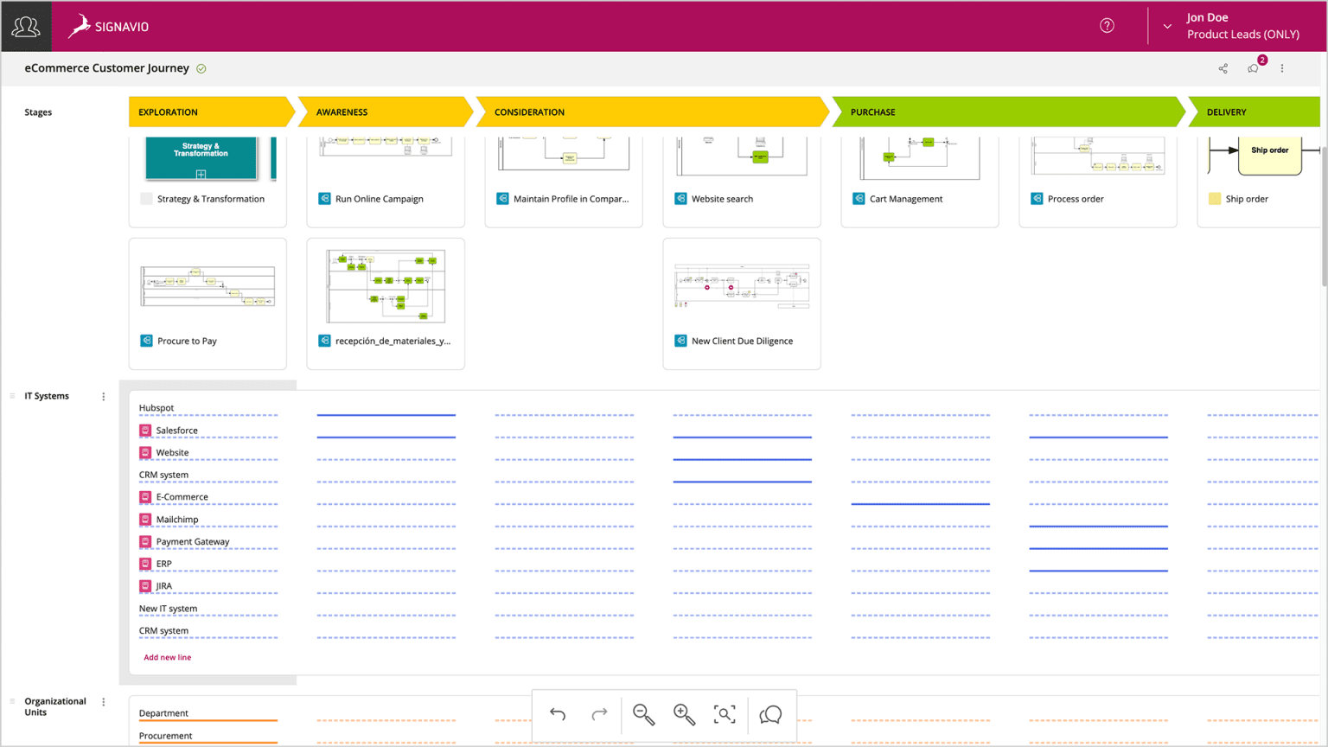The width and height of the screenshot is (1328, 747).
Task: Open the comments icon showing 2 notifications
Action: [x=1252, y=68]
